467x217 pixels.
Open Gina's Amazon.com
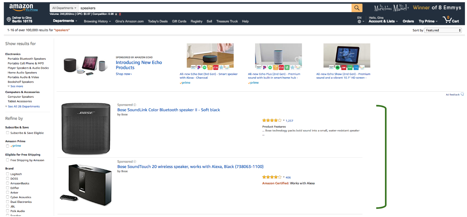129,21
